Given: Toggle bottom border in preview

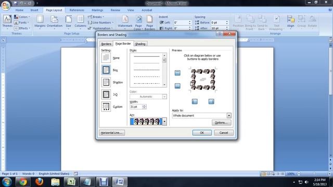Looking at the screenshot, I should pyautogui.click(x=177, y=86).
